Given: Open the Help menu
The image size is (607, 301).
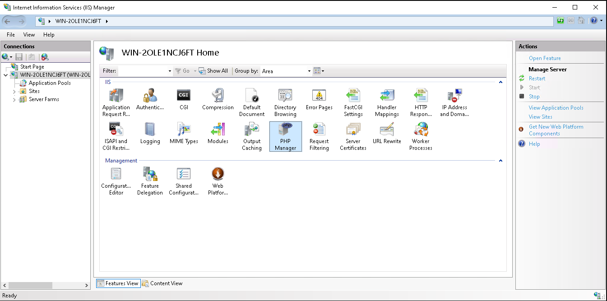Looking at the screenshot, I should click(x=49, y=35).
